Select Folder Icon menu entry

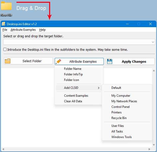point(71,80)
